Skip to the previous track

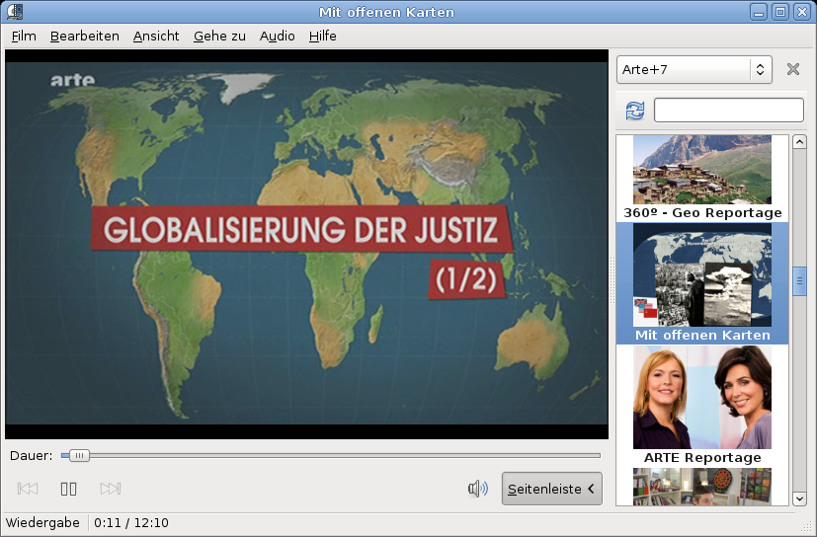(27, 489)
